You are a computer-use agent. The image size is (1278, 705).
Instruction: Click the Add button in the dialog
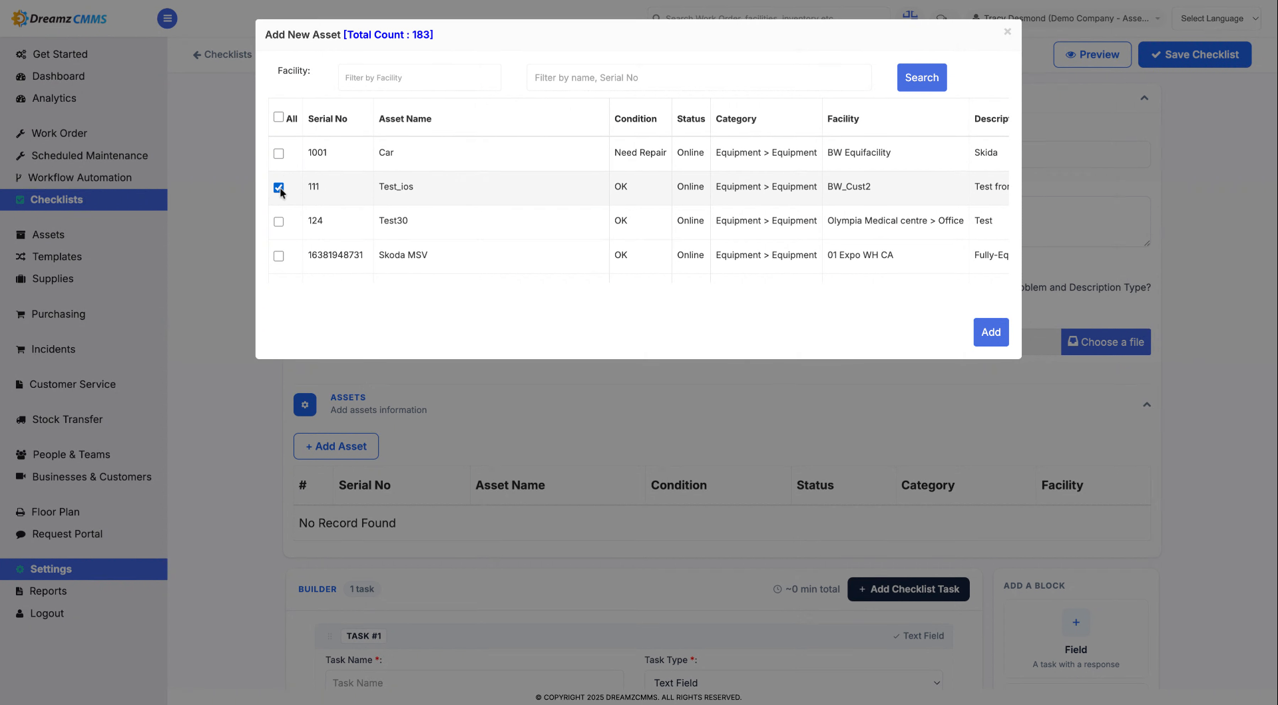coord(990,333)
